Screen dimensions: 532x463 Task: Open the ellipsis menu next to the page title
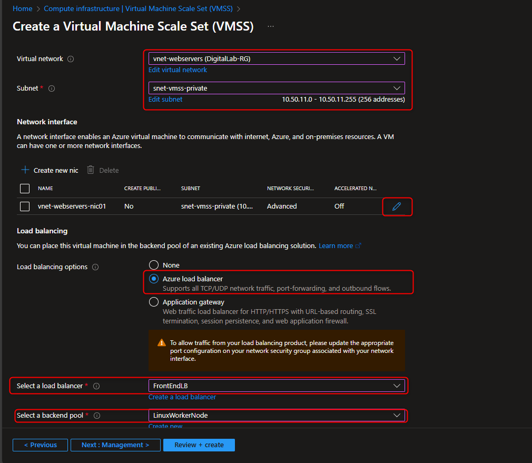pyautogui.click(x=270, y=25)
